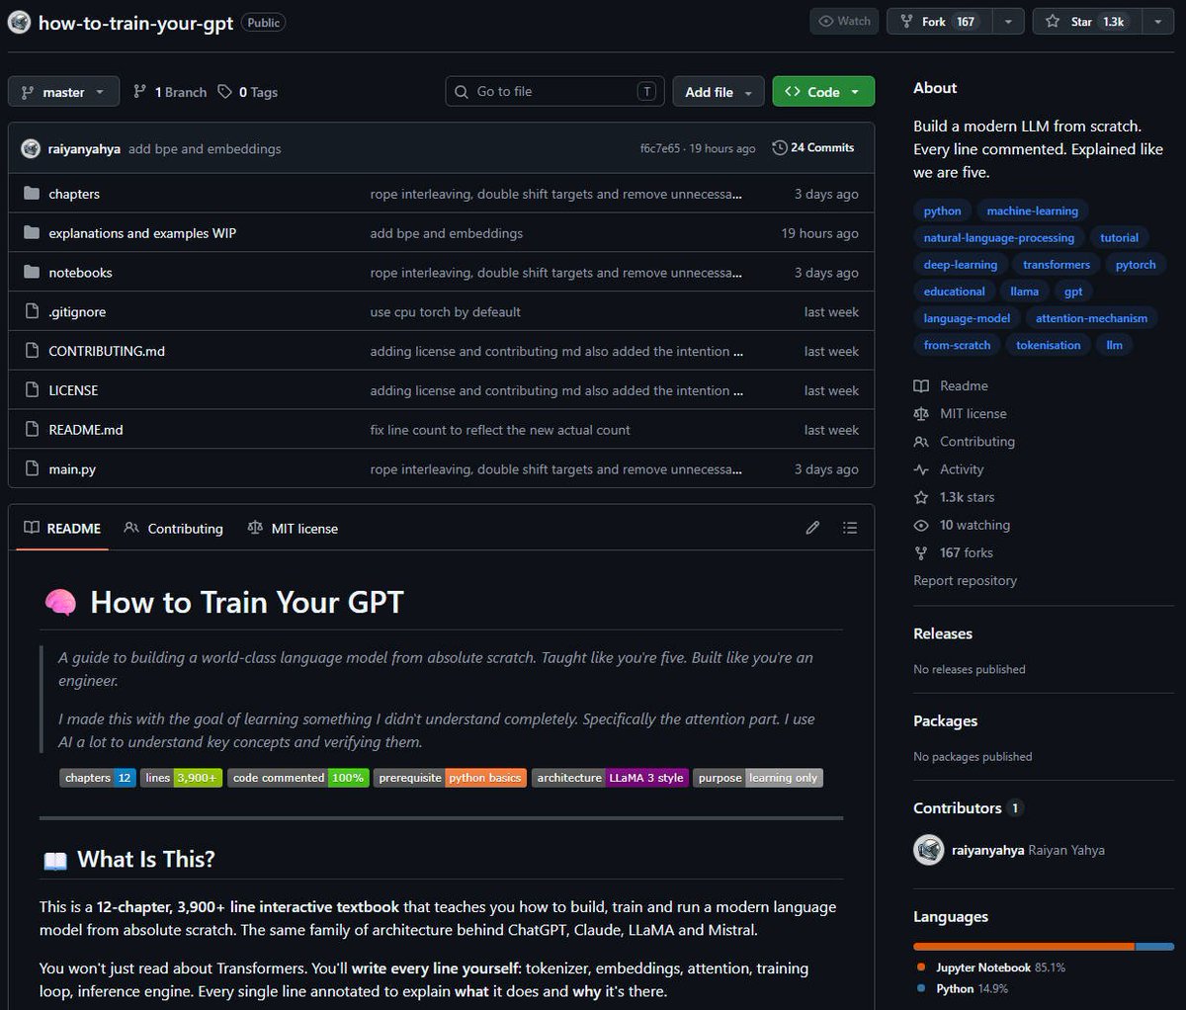Click the .gitignore file icon
Image resolution: width=1186 pixels, height=1010 pixels.
point(32,311)
